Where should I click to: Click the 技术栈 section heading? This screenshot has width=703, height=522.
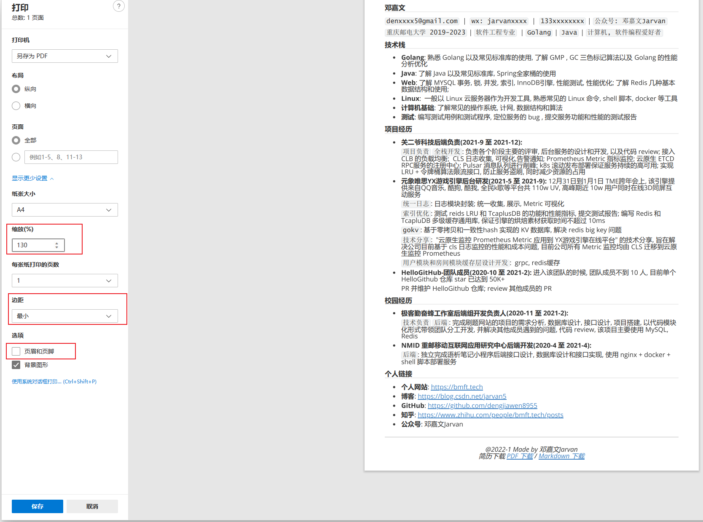tap(395, 45)
